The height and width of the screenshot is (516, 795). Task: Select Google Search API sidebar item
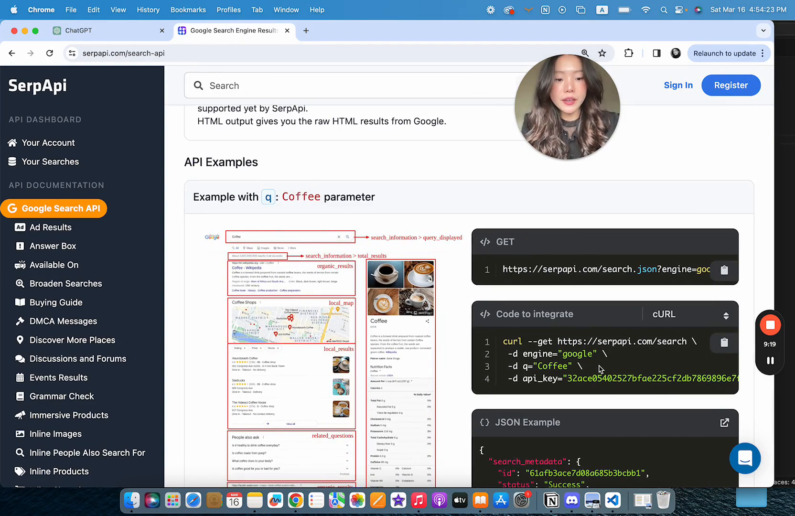click(x=54, y=208)
